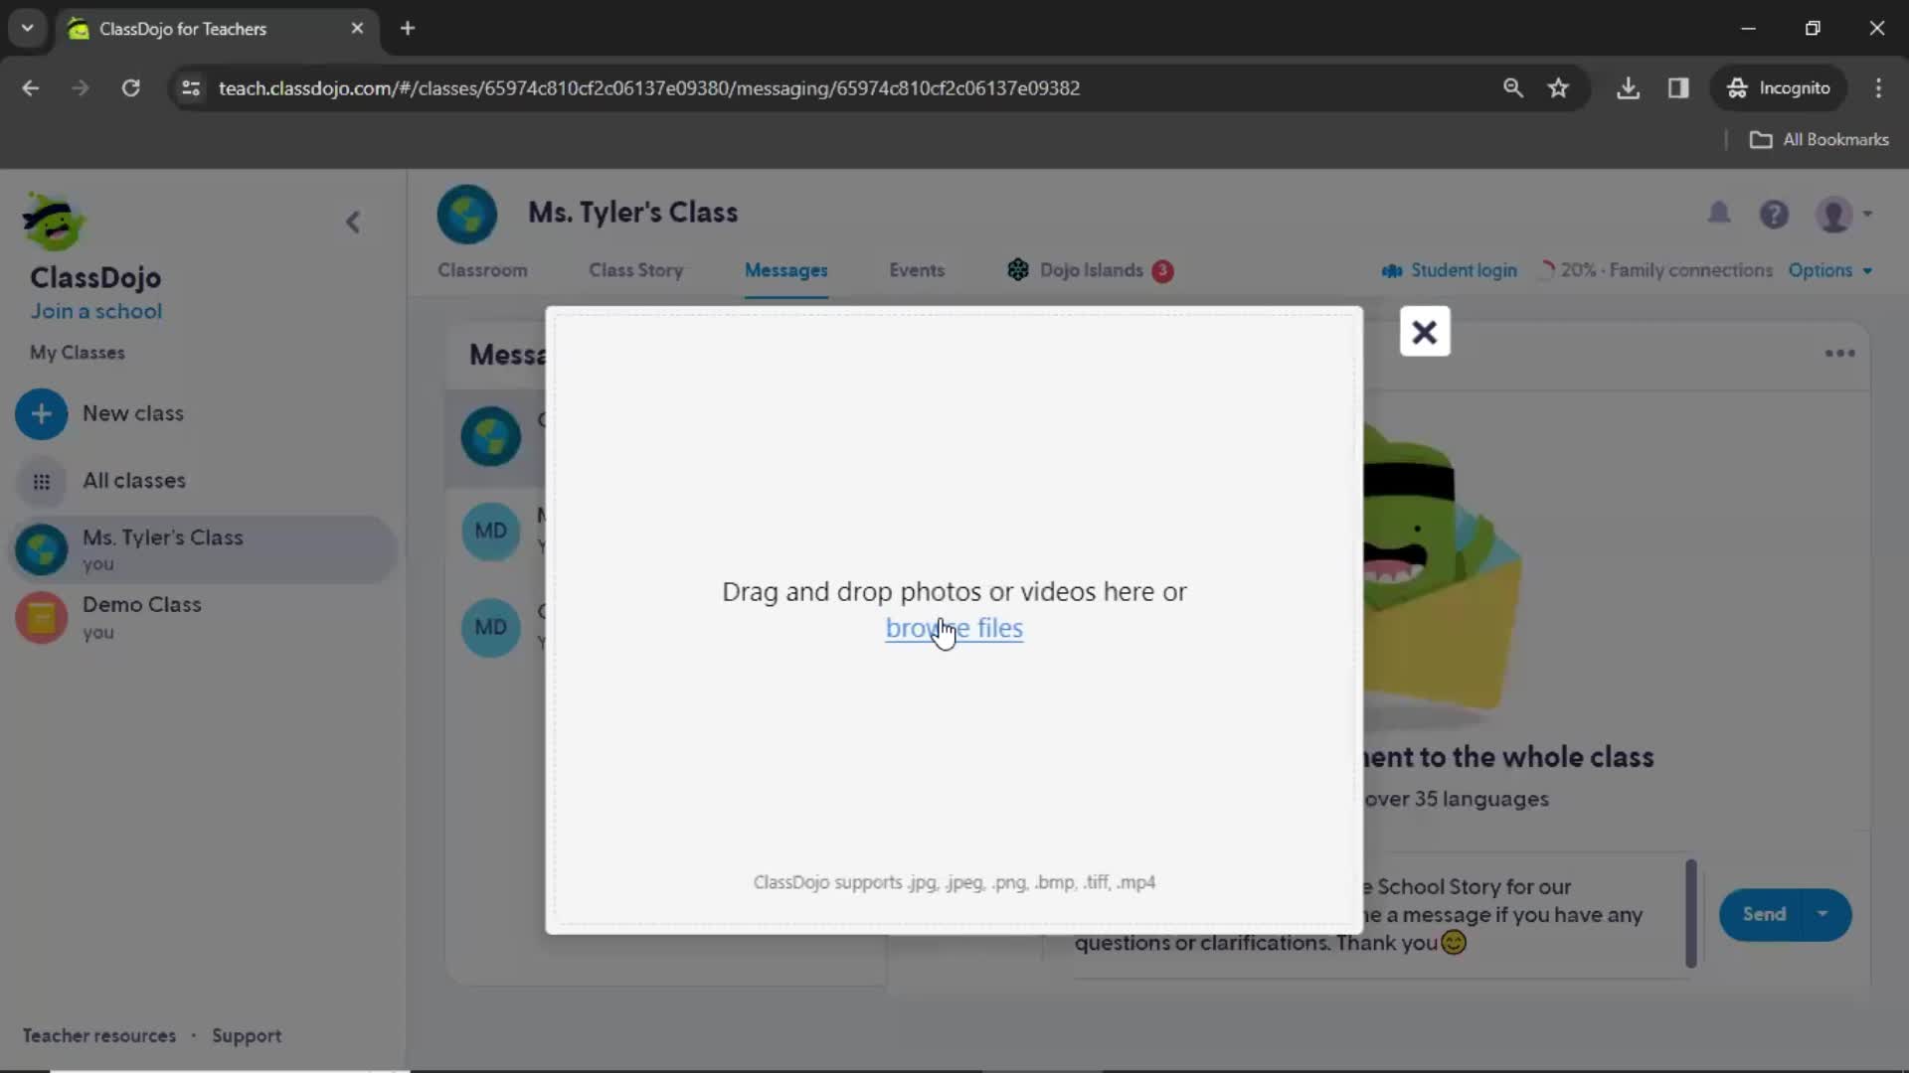Expand the Options dropdown
Image resolution: width=1909 pixels, height=1073 pixels.
(x=1829, y=270)
